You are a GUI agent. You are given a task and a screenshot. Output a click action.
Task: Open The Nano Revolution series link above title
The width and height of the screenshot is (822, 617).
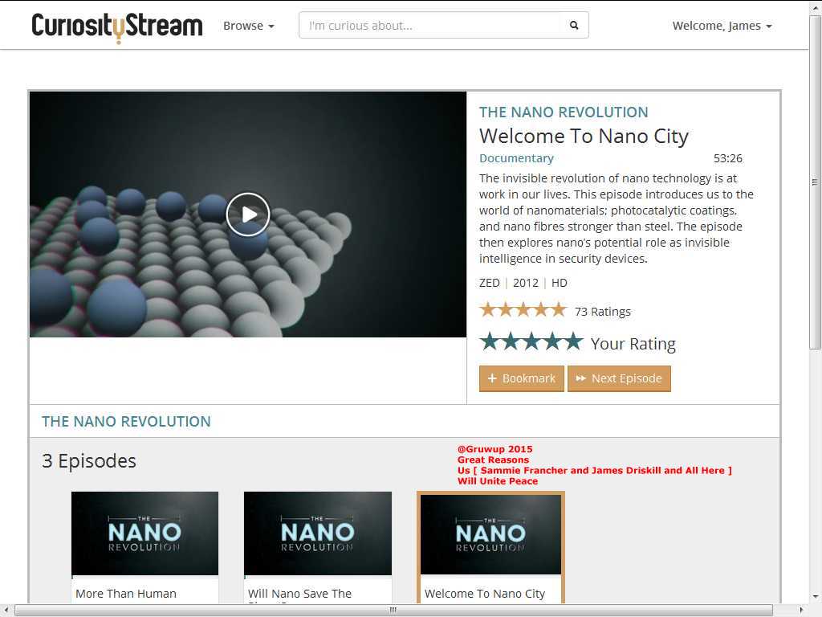564,112
